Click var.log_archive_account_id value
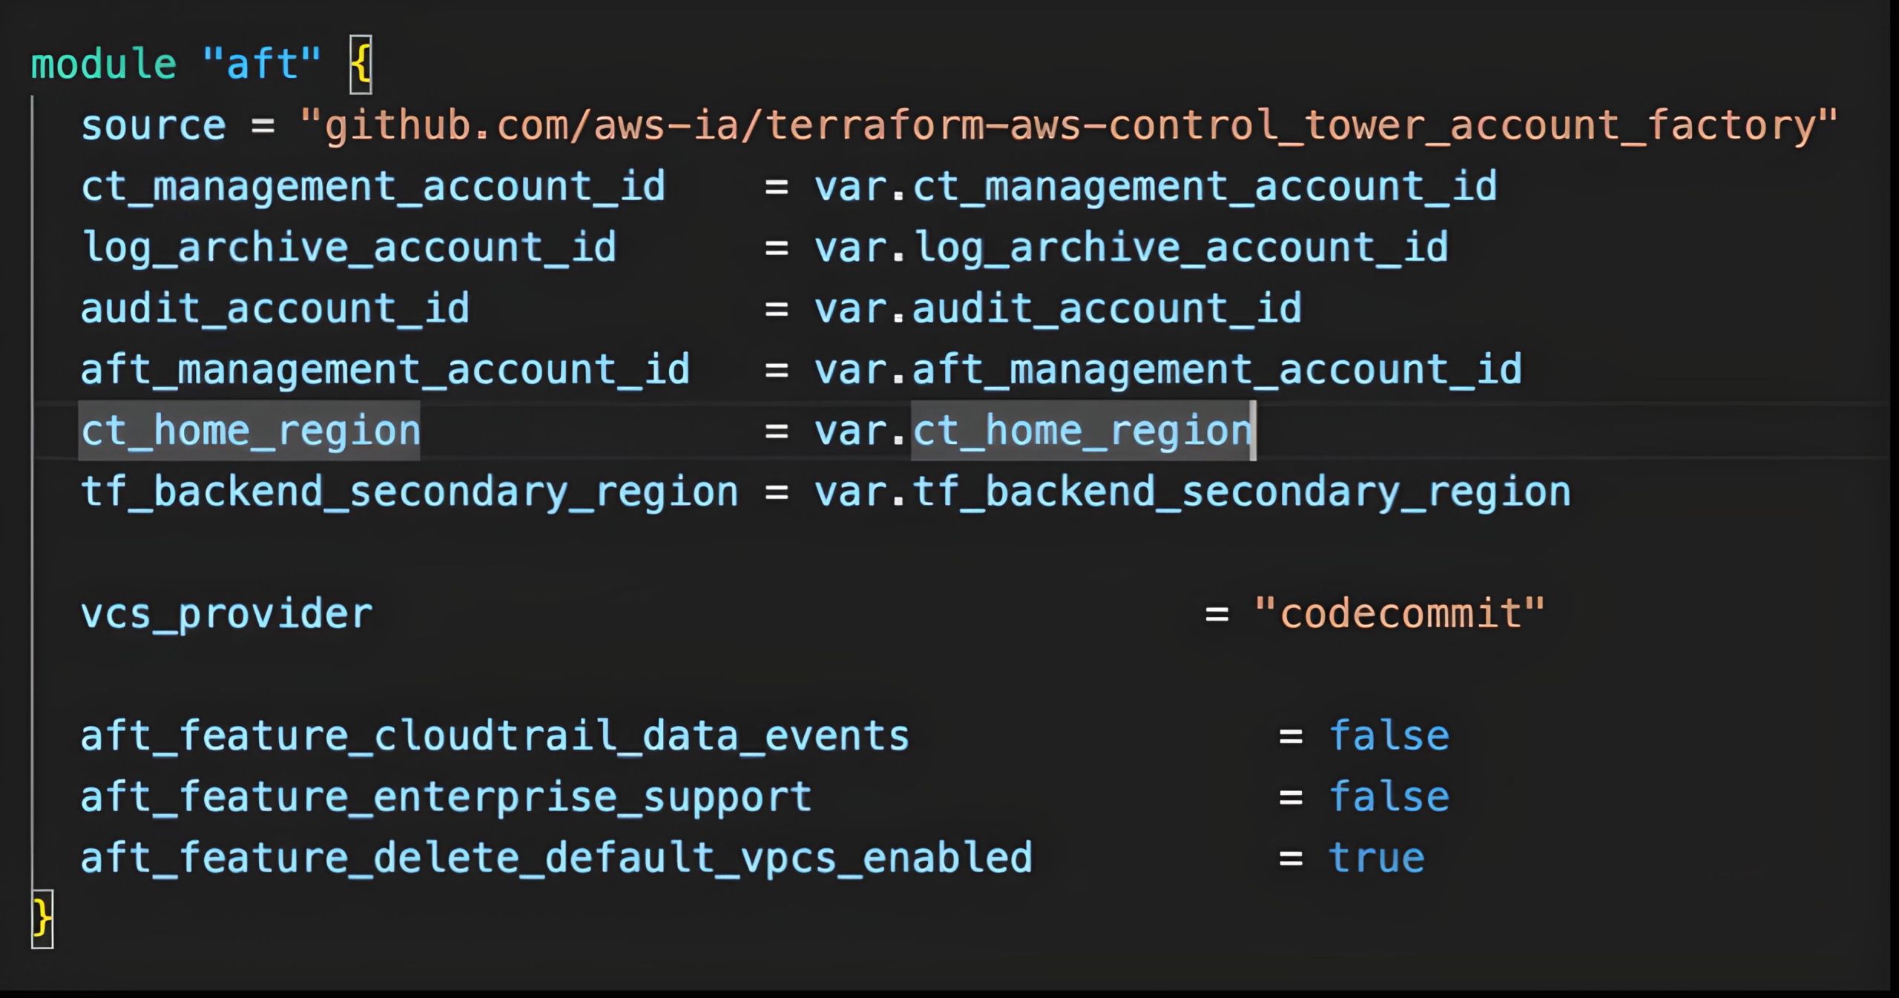This screenshot has width=1899, height=998. point(1131,248)
